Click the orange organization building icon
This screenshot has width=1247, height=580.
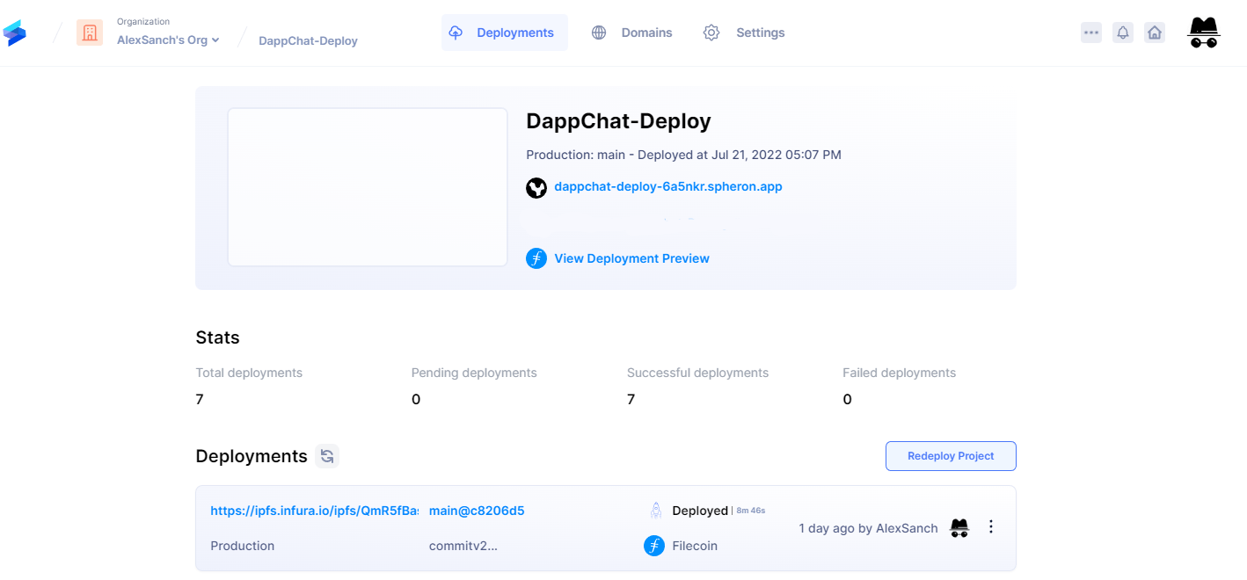pos(90,33)
